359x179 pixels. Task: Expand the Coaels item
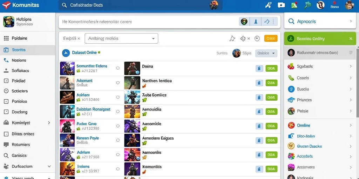pos(351,78)
